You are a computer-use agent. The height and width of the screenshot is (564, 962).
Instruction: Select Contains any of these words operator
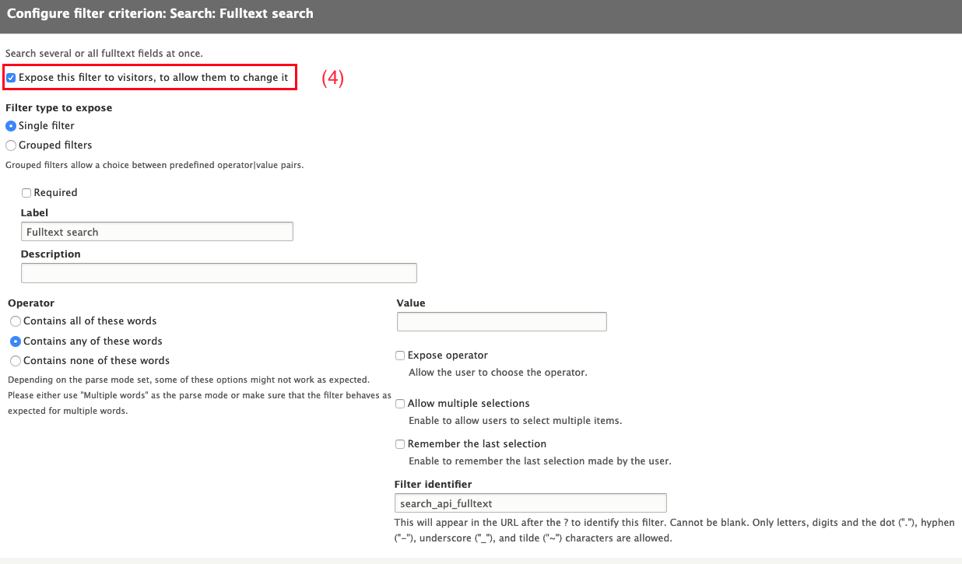16,342
